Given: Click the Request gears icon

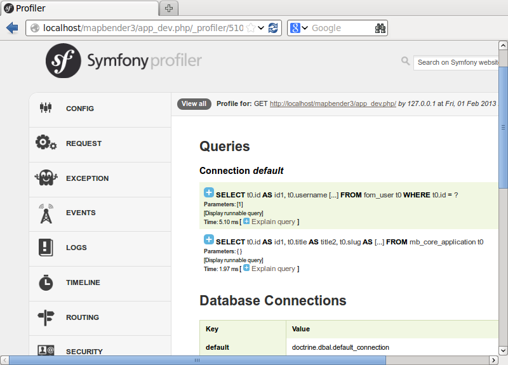Looking at the screenshot, I should (46, 142).
